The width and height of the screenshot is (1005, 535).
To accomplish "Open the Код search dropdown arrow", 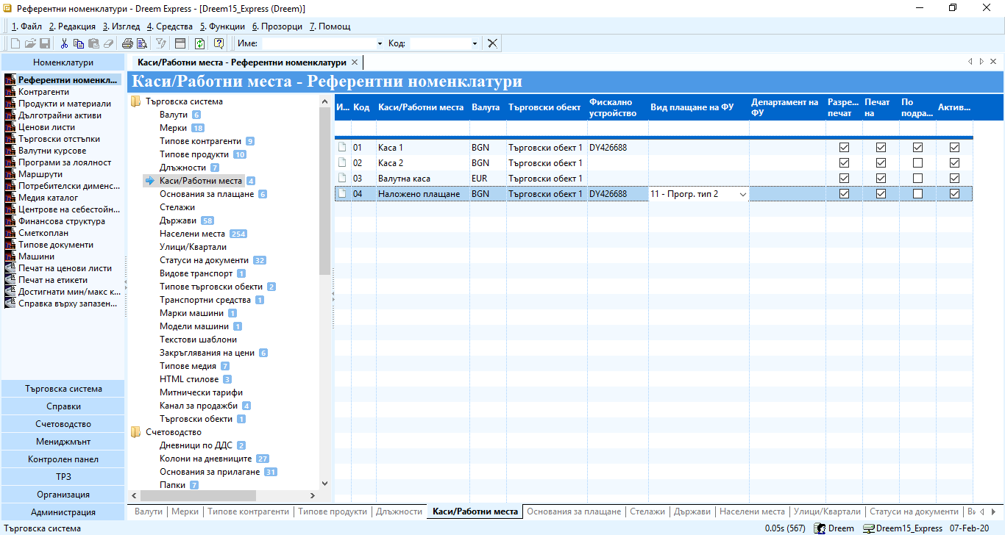I will pos(475,44).
